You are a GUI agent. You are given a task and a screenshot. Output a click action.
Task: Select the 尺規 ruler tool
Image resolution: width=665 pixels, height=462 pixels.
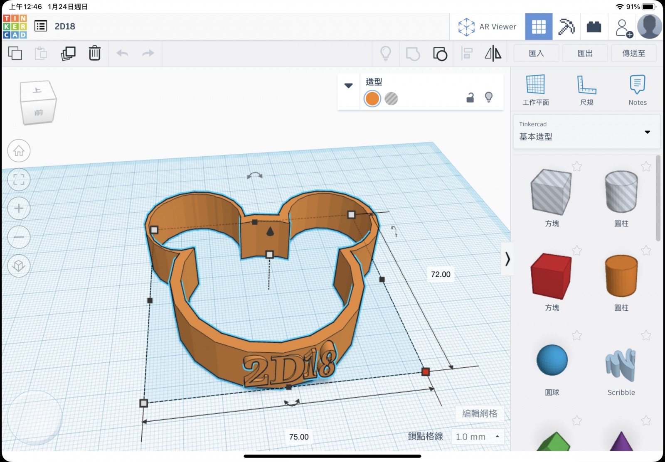[586, 90]
